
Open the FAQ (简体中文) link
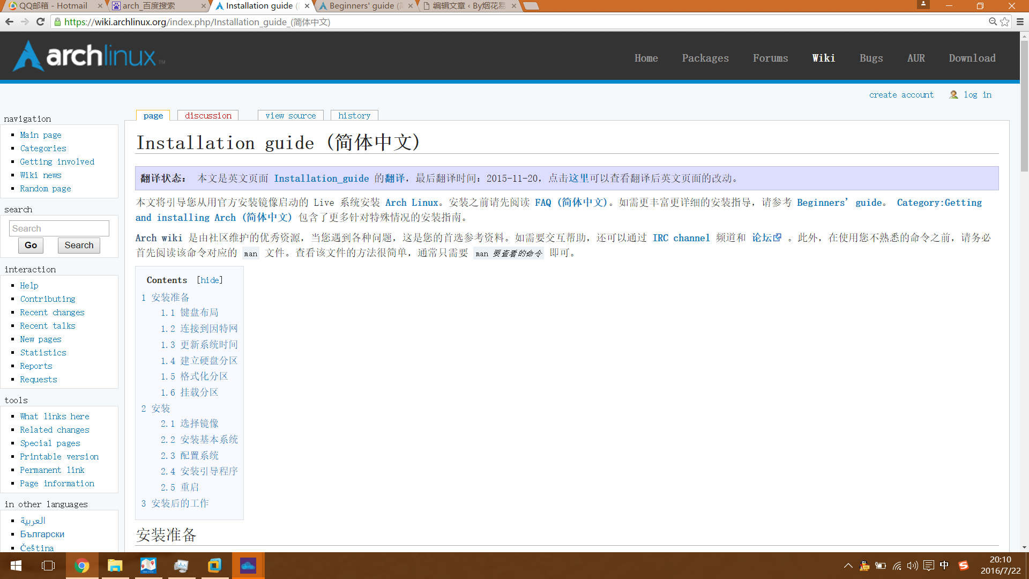pyautogui.click(x=571, y=203)
